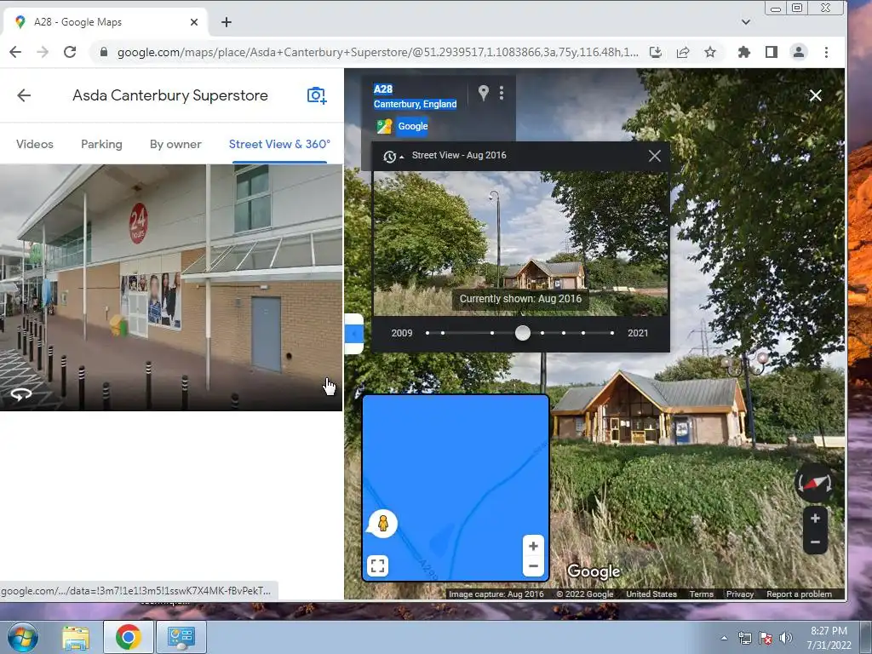This screenshot has height=654, width=872.
Task: Select the second timeline dot after 2009
Action: coord(443,333)
